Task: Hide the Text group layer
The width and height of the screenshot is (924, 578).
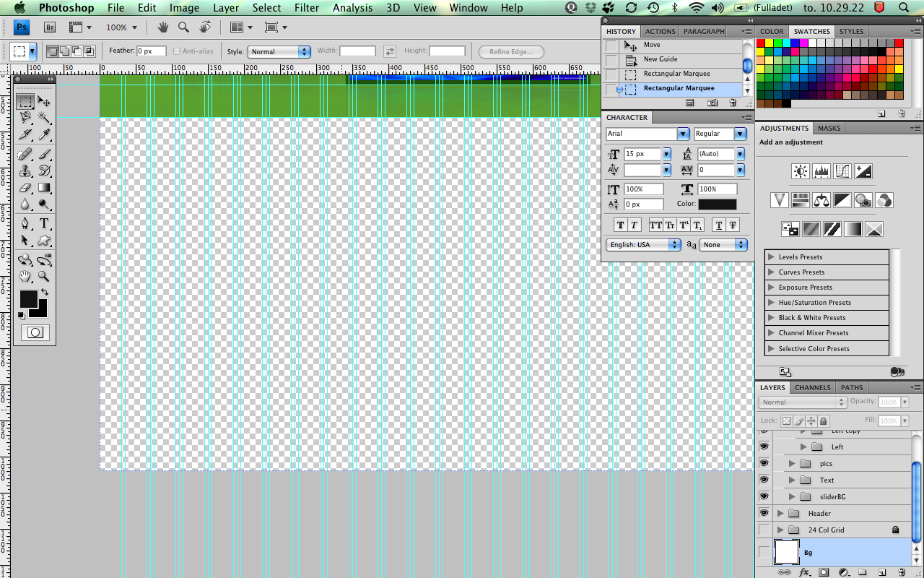Action: (764, 480)
